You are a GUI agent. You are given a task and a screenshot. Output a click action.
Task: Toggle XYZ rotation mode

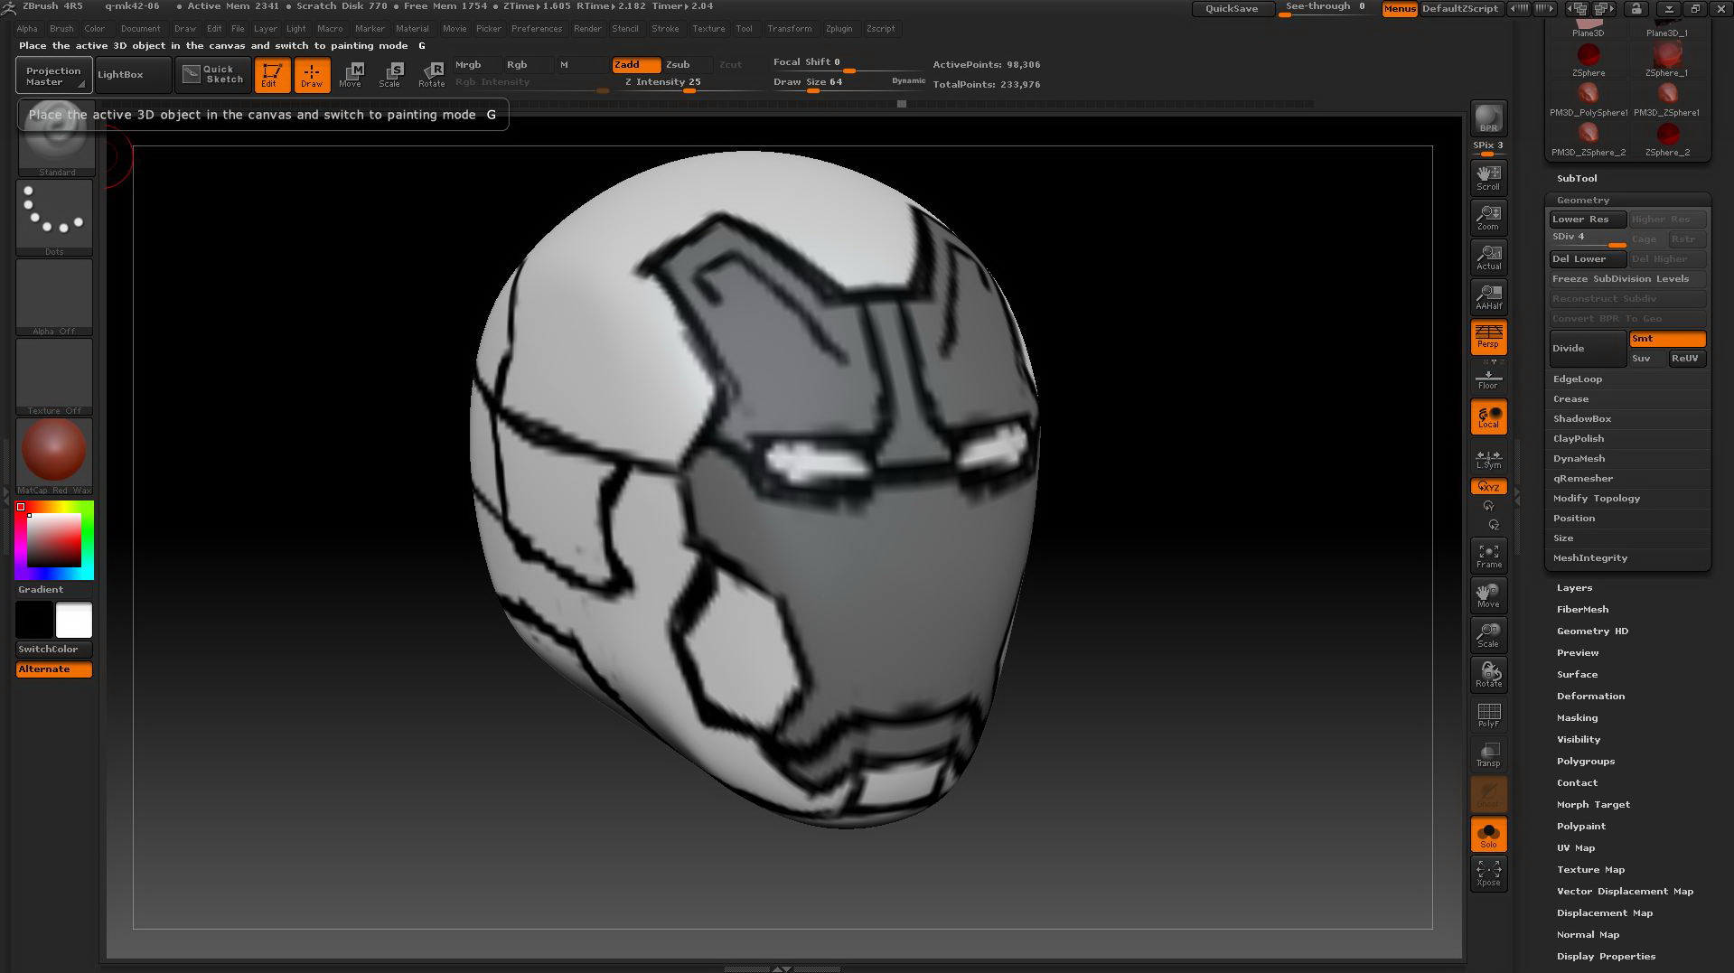coord(1488,486)
